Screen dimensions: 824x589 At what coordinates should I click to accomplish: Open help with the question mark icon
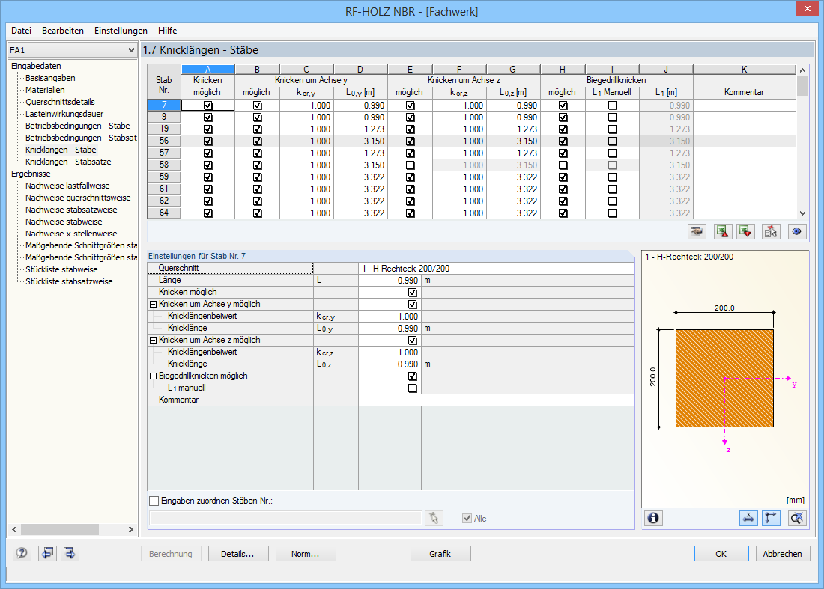[22, 553]
